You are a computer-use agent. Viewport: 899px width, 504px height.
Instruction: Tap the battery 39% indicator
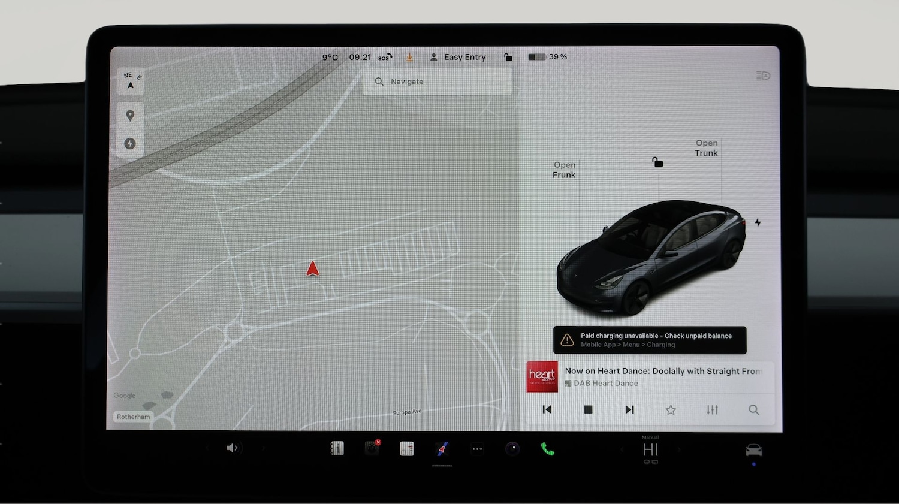click(547, 56)
